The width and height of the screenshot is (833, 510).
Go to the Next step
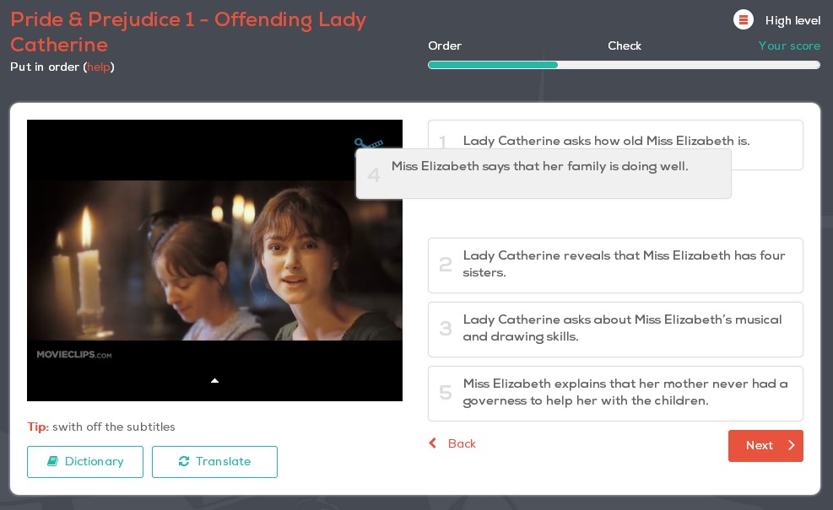click(x=765, y=446)
